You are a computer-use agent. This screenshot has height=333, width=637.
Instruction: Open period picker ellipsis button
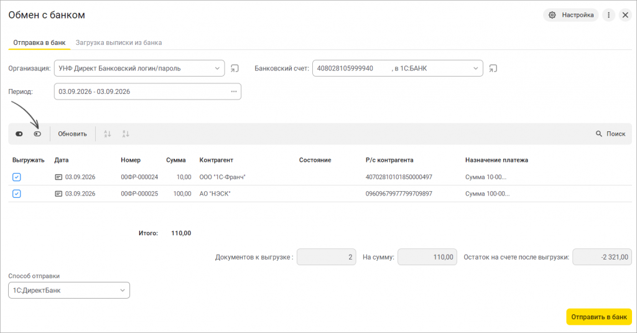234,91
